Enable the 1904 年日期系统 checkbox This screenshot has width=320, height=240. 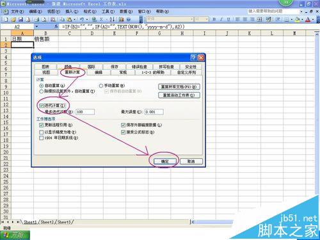(x=42, y=138)
